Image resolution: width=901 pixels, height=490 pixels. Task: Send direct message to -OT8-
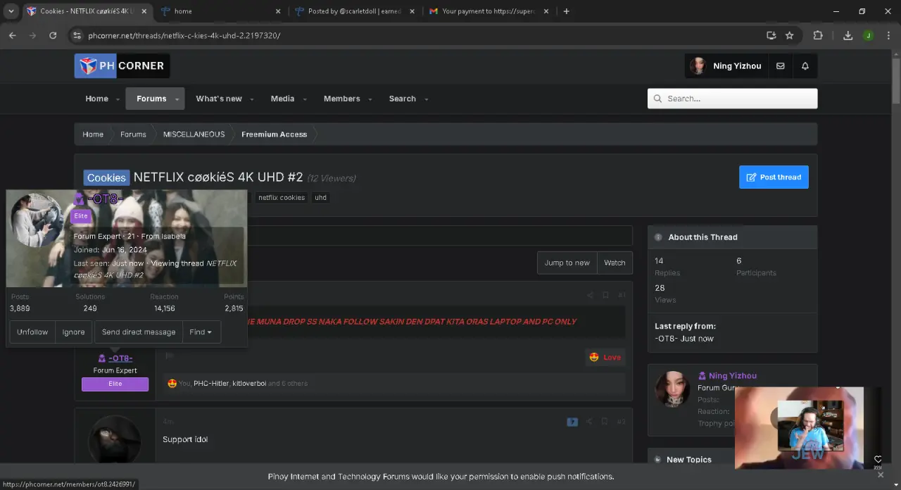[139, 332]
